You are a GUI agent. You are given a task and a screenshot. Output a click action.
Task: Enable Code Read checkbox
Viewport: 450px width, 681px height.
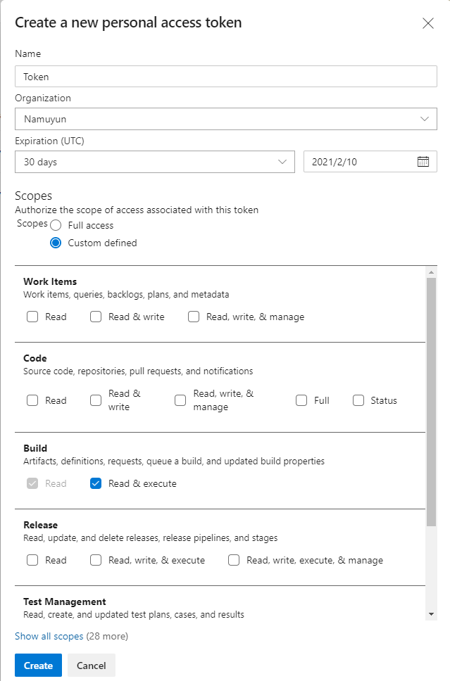click(32, 400)
